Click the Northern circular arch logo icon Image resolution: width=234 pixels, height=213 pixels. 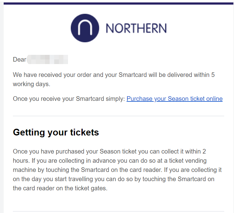point(85,28)
